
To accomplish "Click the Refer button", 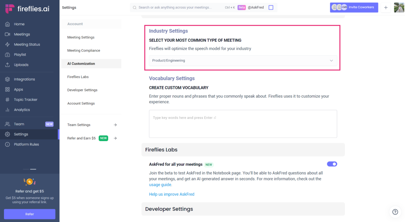I will point(29,214).
